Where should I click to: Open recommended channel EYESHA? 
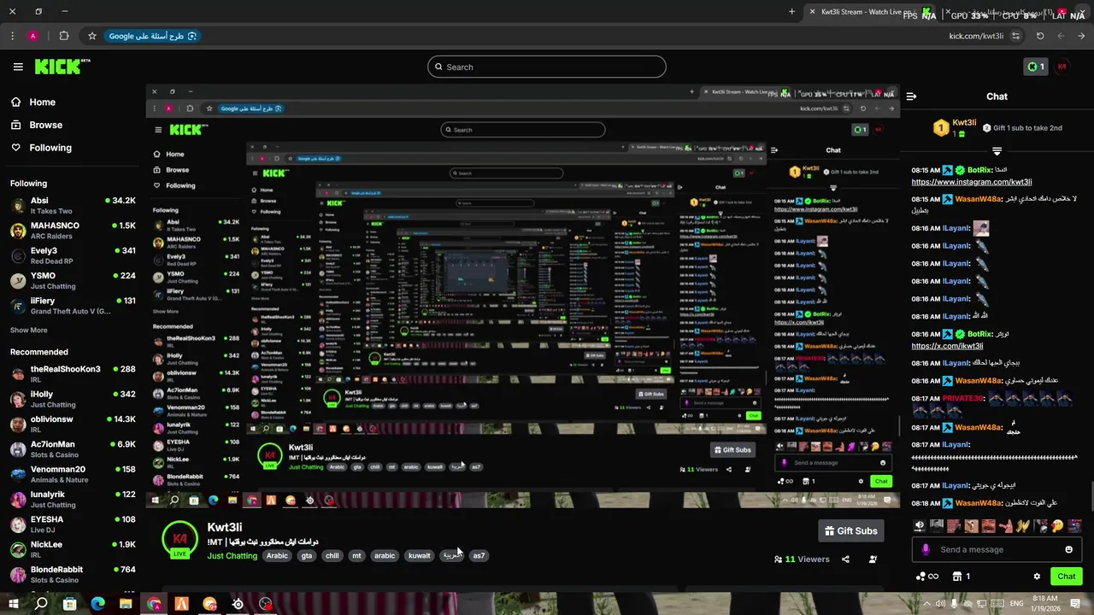coord(73,524)
